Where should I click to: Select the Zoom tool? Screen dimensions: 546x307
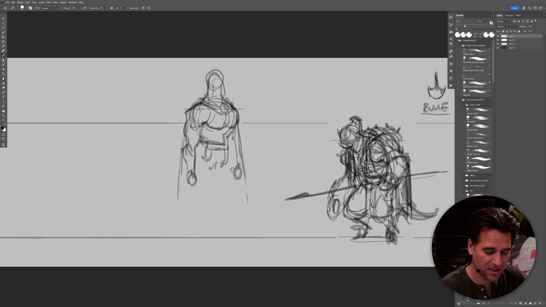(x=3, y=115)
